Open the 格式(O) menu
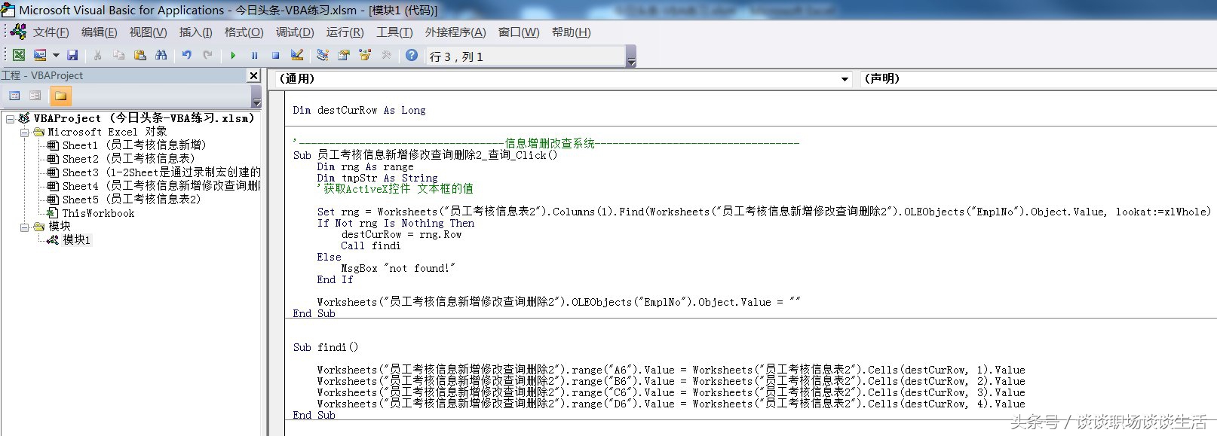This screenshot has height=436, width=1217. pos(244,32)
